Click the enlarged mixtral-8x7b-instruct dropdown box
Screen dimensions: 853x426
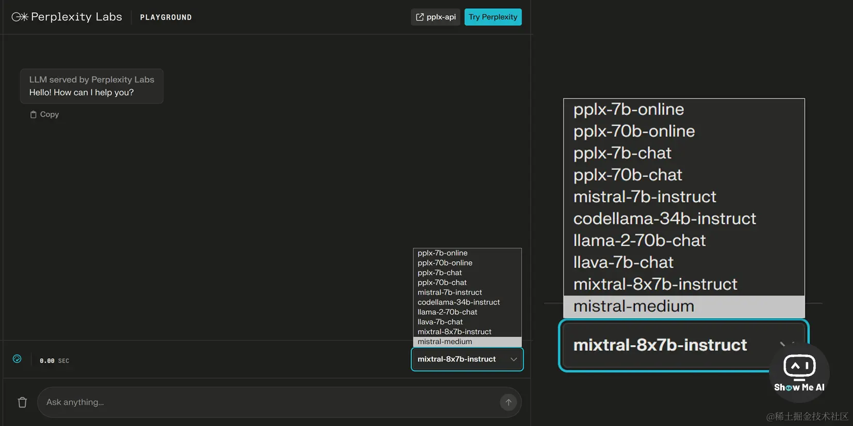click(x=684, y=345)
